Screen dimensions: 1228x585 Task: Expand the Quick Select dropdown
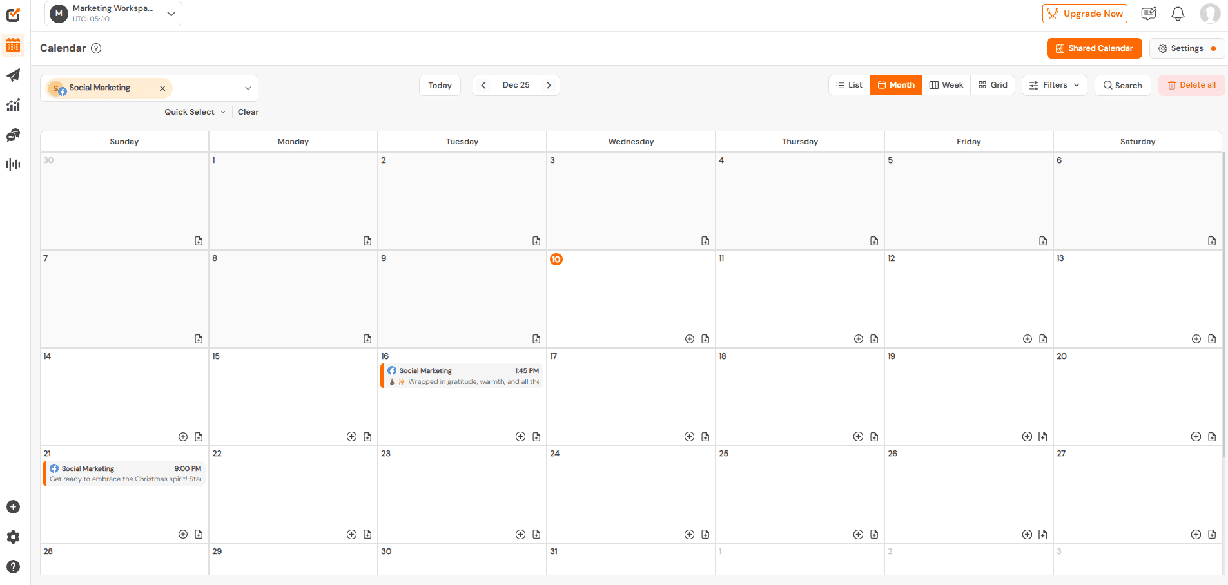point(194,111)
